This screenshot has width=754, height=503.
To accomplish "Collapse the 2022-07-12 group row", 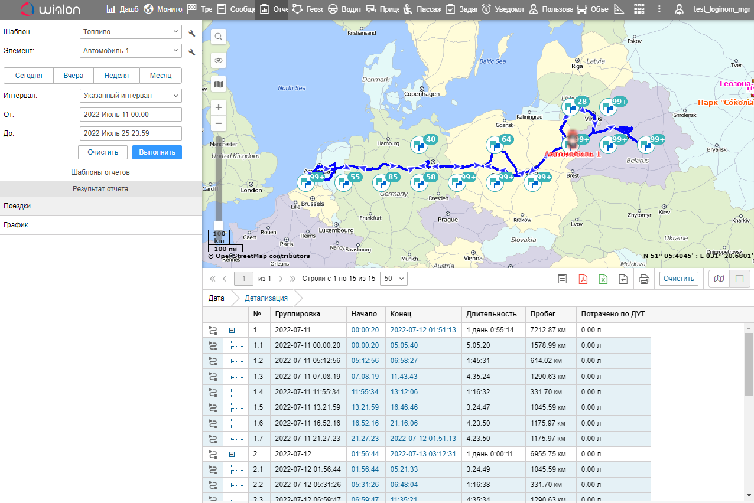I will 232,454.
